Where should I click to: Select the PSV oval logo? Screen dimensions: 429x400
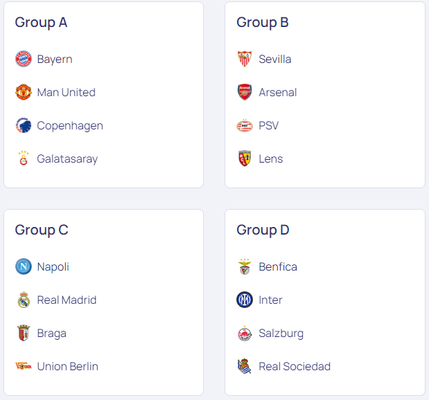click(245, 126)
